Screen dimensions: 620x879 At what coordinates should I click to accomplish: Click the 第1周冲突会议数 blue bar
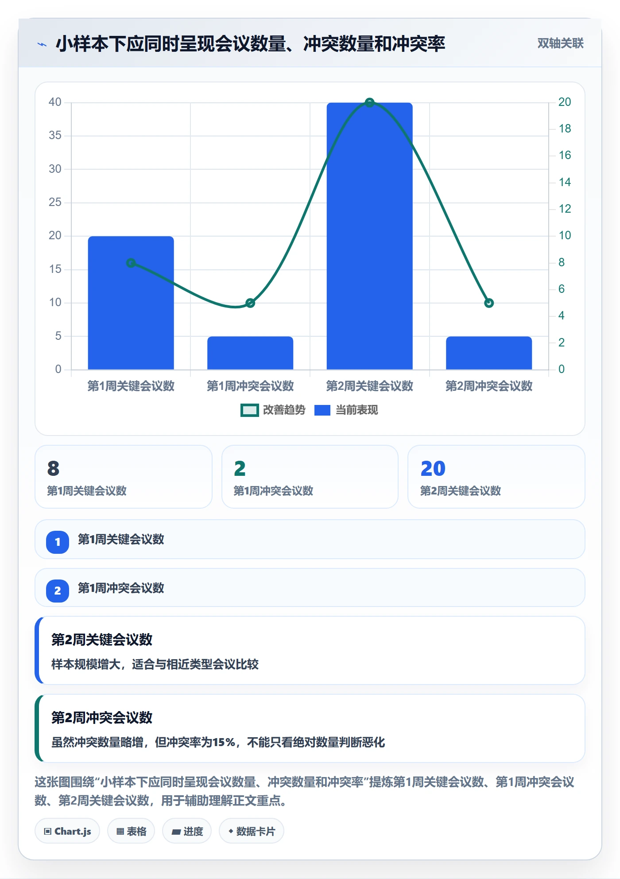click(x=250, y=353)
